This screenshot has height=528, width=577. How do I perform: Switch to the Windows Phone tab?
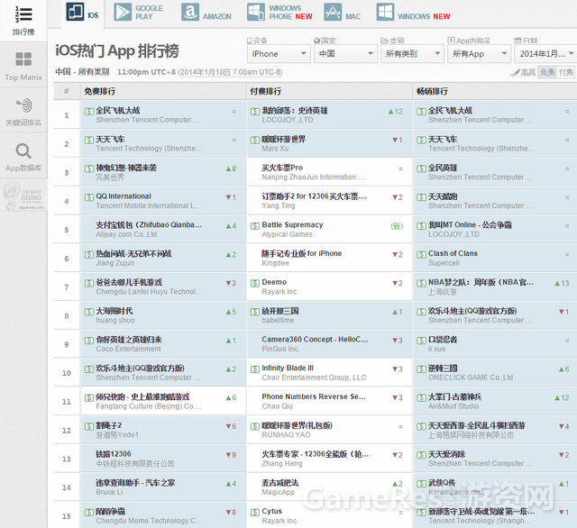[279, 13]
